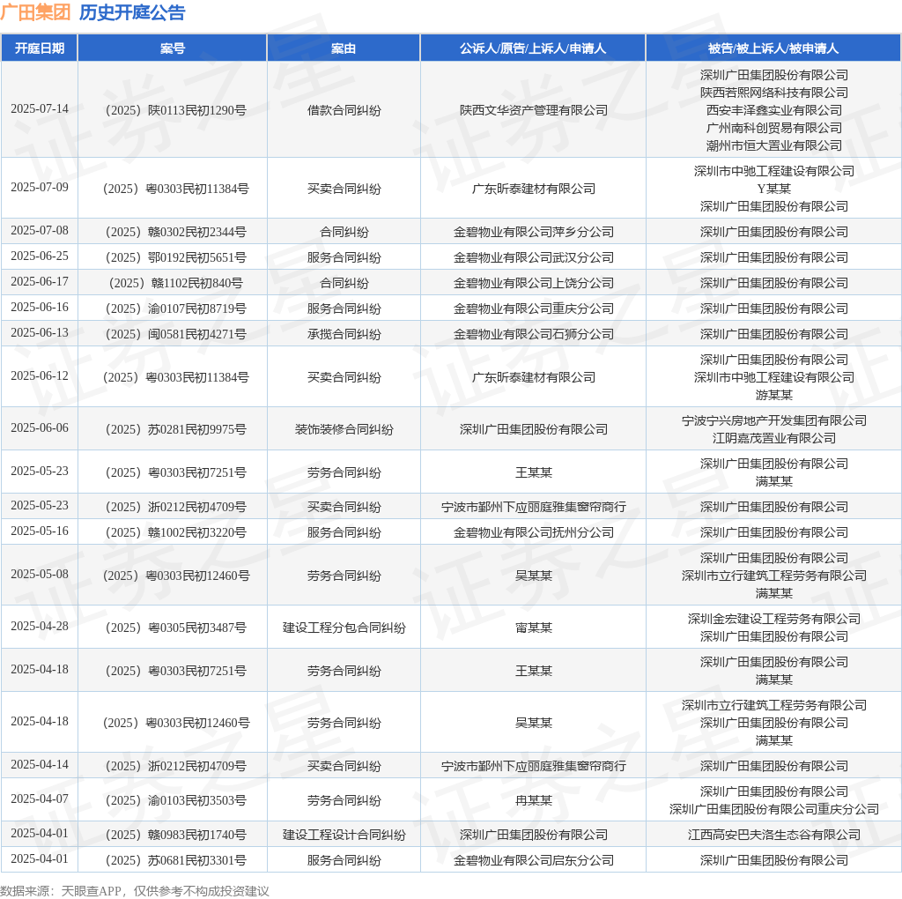Click 建设工程设计合同纠纷 cause cell
902x899 pixels.
pyautogui.click(x=344, y=836)
